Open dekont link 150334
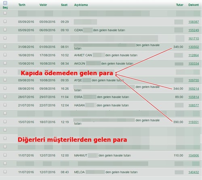The height and width of the screenshot is (180, 202). 194,64
